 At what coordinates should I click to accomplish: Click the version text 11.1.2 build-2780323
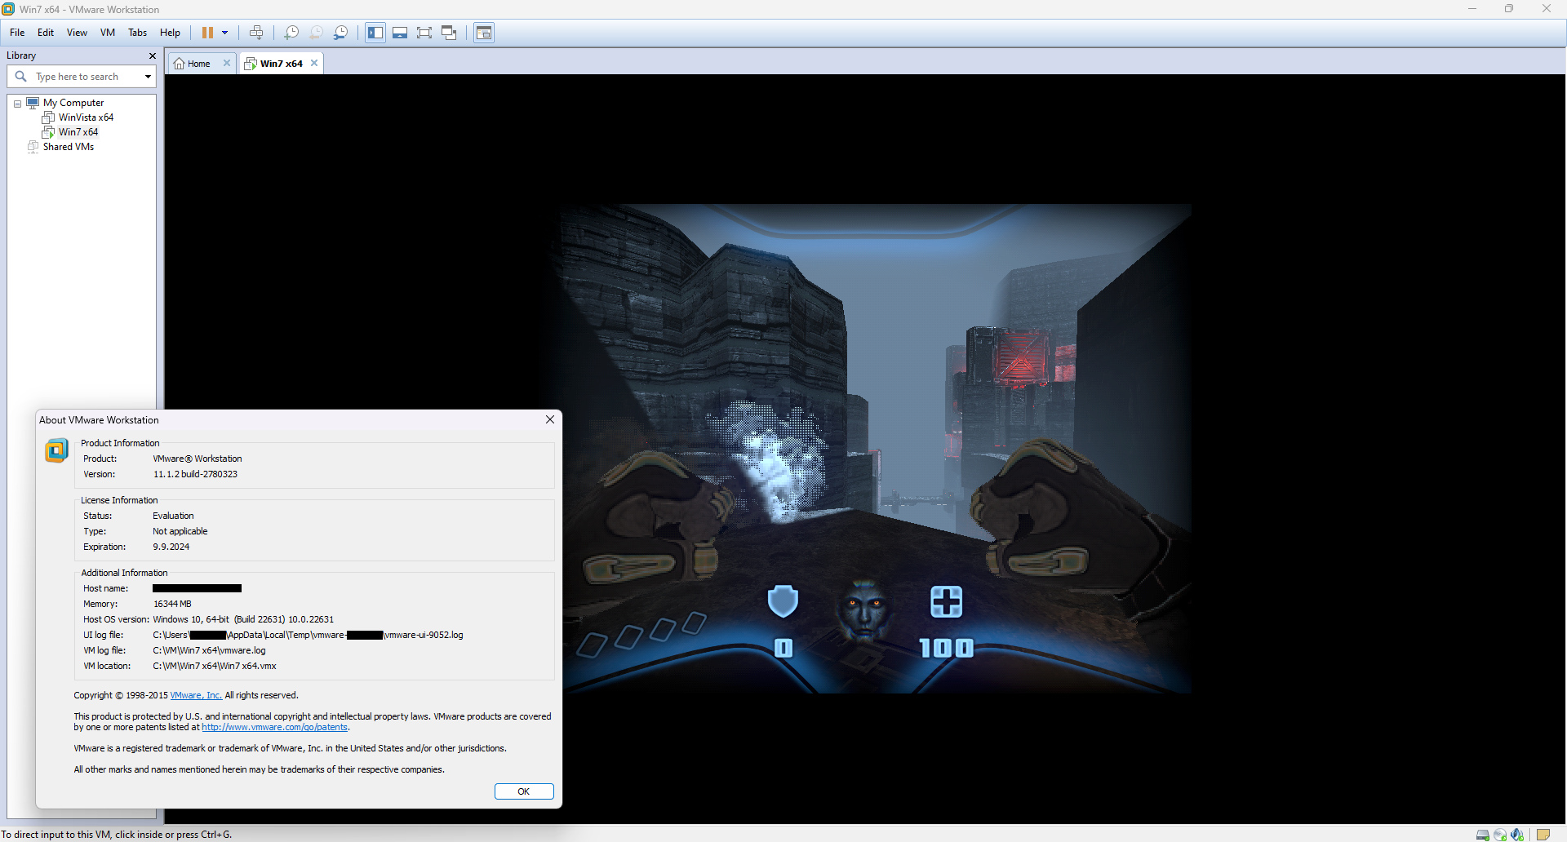pos(195,474)
